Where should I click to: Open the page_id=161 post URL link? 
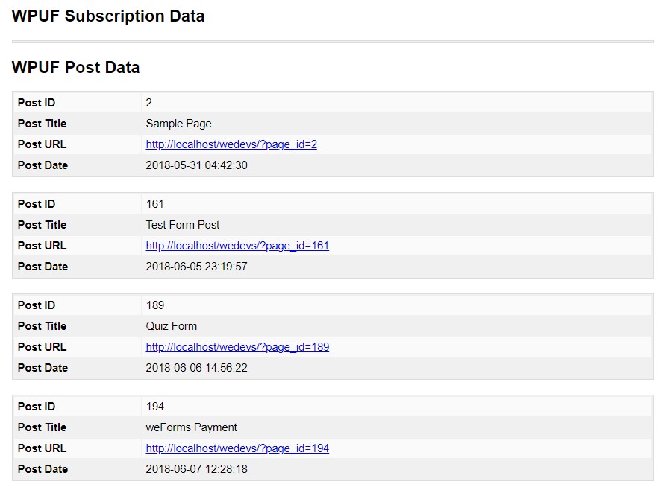coord(237,246)
